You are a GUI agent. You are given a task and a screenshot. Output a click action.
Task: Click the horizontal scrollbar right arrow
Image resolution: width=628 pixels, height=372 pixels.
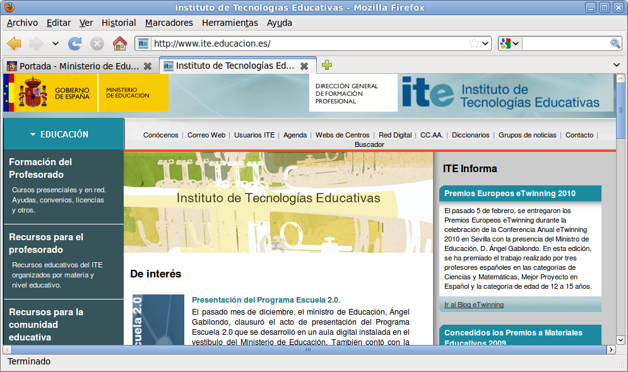611,349
